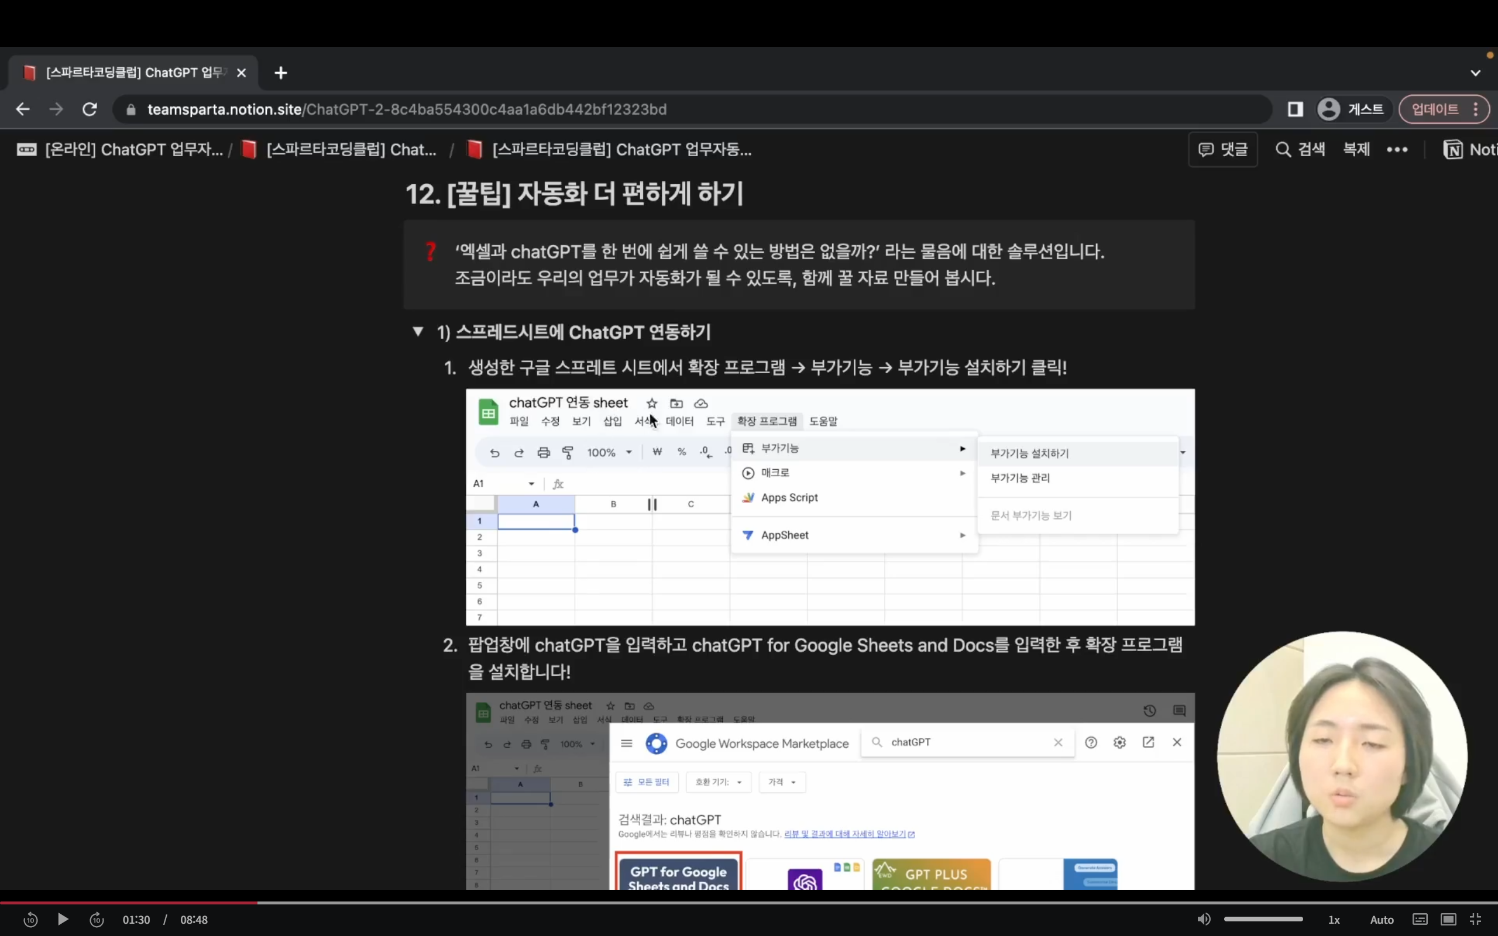Click the green Sheets logo in first screenshot
Viewport: 1498px width, 936px height.
point(489,412)
